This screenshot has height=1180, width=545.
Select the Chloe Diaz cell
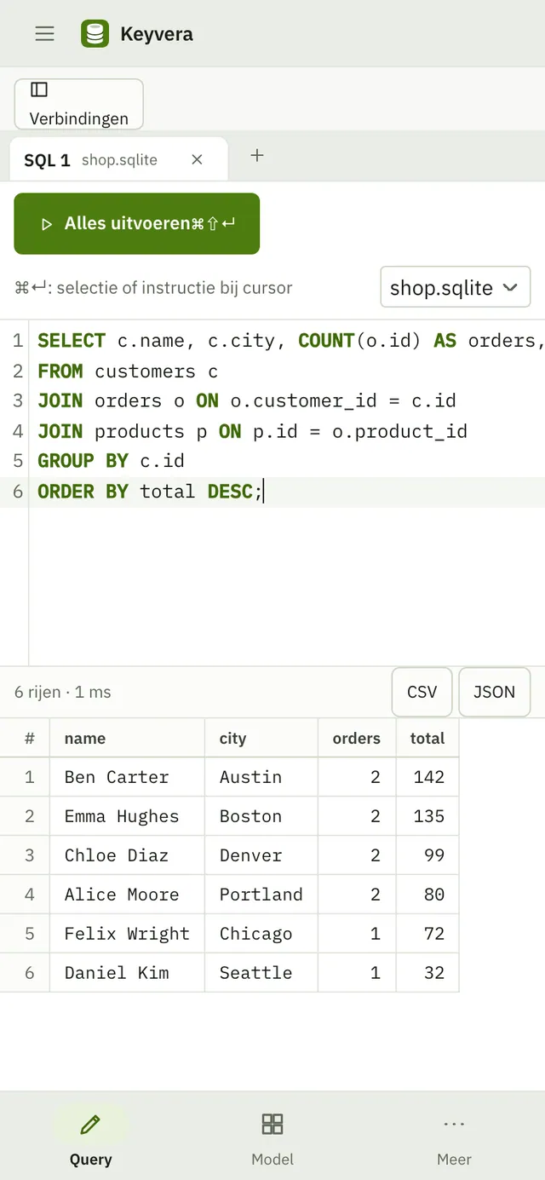pos(128,855)
